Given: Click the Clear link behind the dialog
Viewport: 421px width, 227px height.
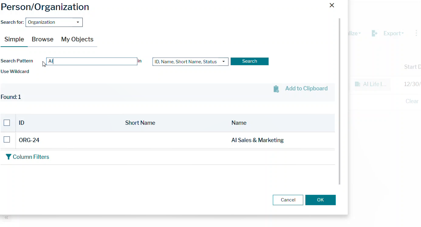Looking at the screenshot, I should tap(412, 101).
